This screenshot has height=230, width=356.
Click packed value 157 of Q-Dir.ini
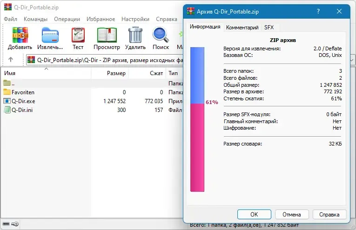(159, 110)
